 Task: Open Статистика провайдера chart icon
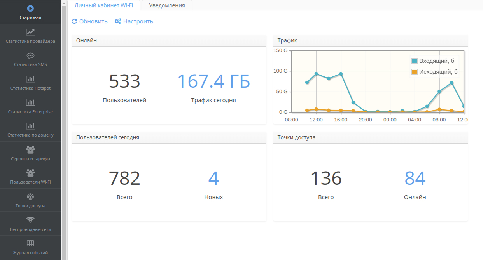pos(30,32)
